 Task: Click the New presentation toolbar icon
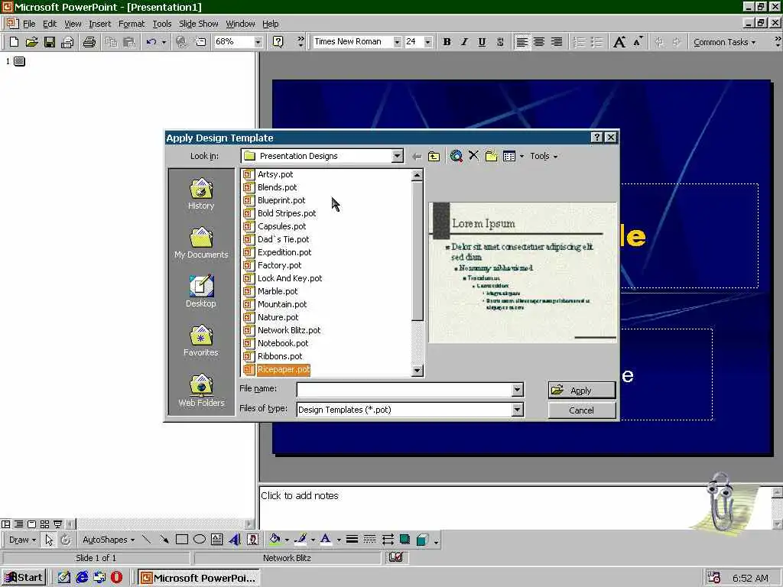(14, 42)
